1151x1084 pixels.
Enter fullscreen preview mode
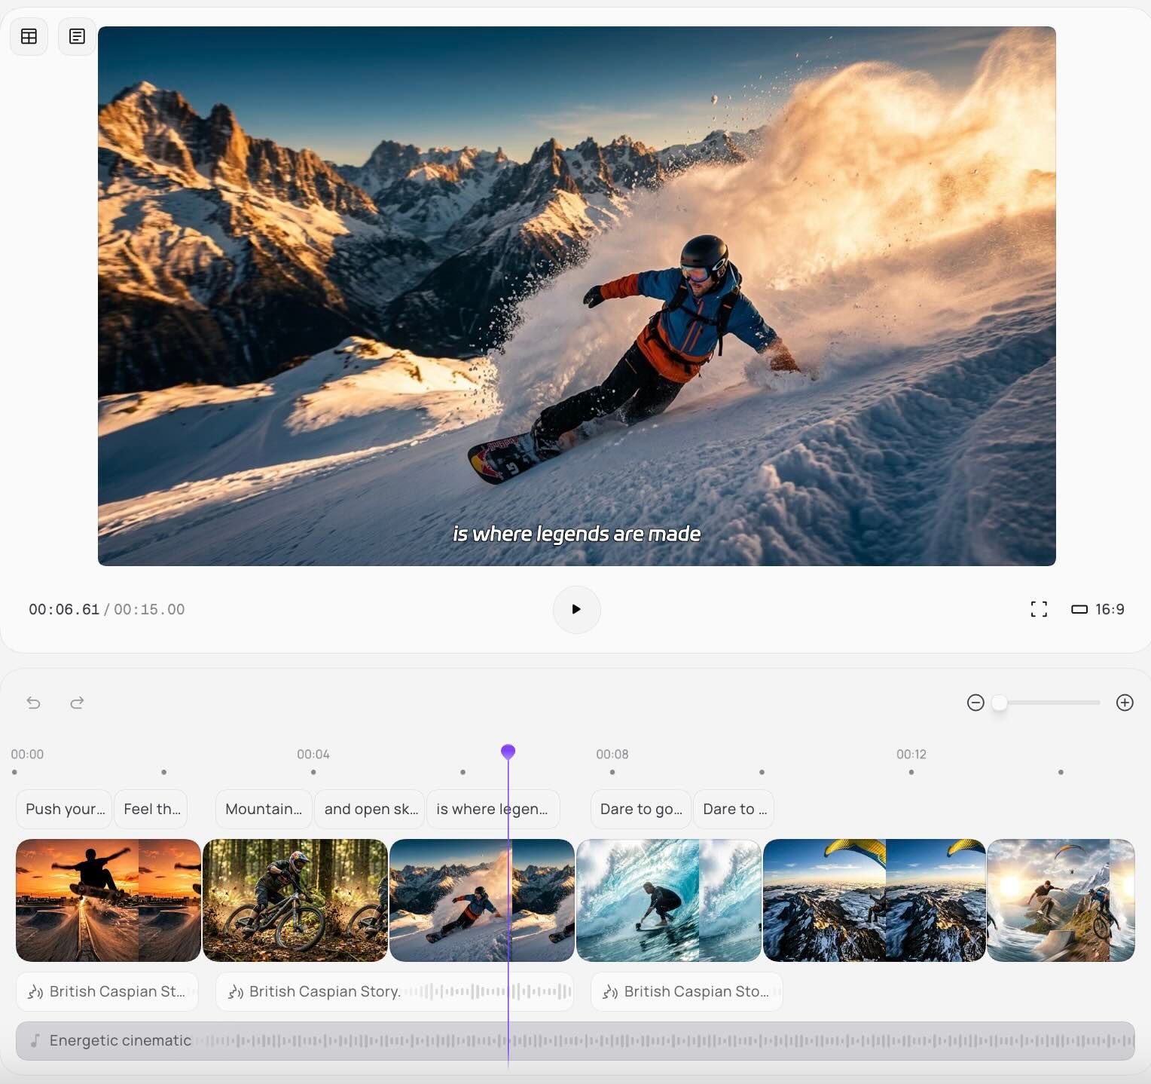1039,609
